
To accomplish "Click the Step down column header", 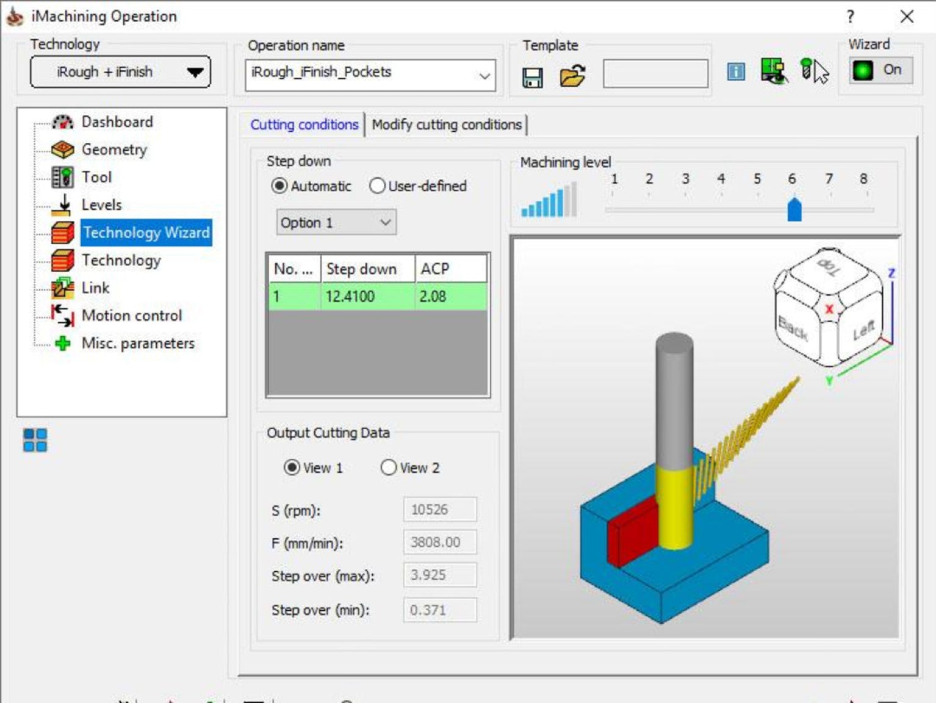I will click(368, 269).
